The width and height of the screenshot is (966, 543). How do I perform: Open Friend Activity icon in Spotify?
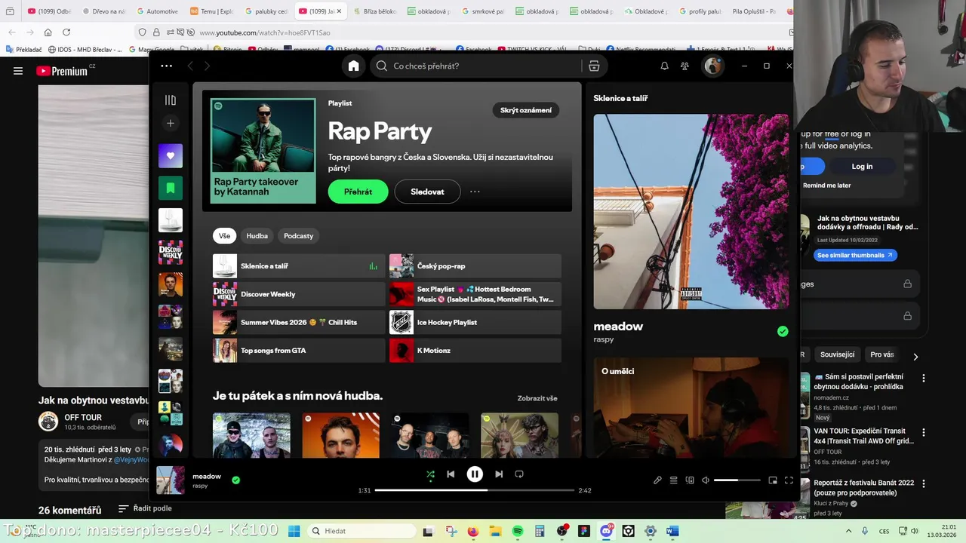point(685,66)
